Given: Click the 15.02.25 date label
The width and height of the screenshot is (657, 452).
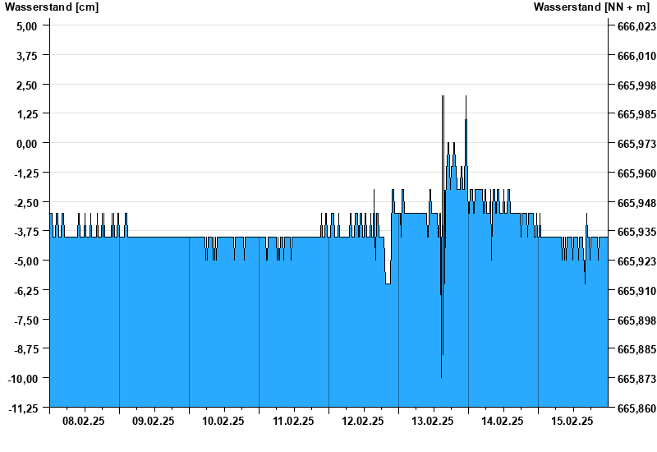Looking at the screenshot, I should (572, 421).
